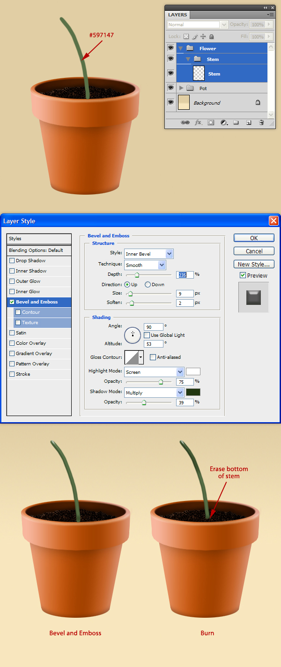Screen dimensions: 281x667
Task: Click the OK button
Action: click(x=254, y=238)
